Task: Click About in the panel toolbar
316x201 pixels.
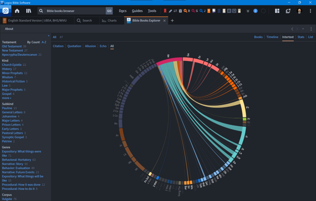Action: coord(9,29)
